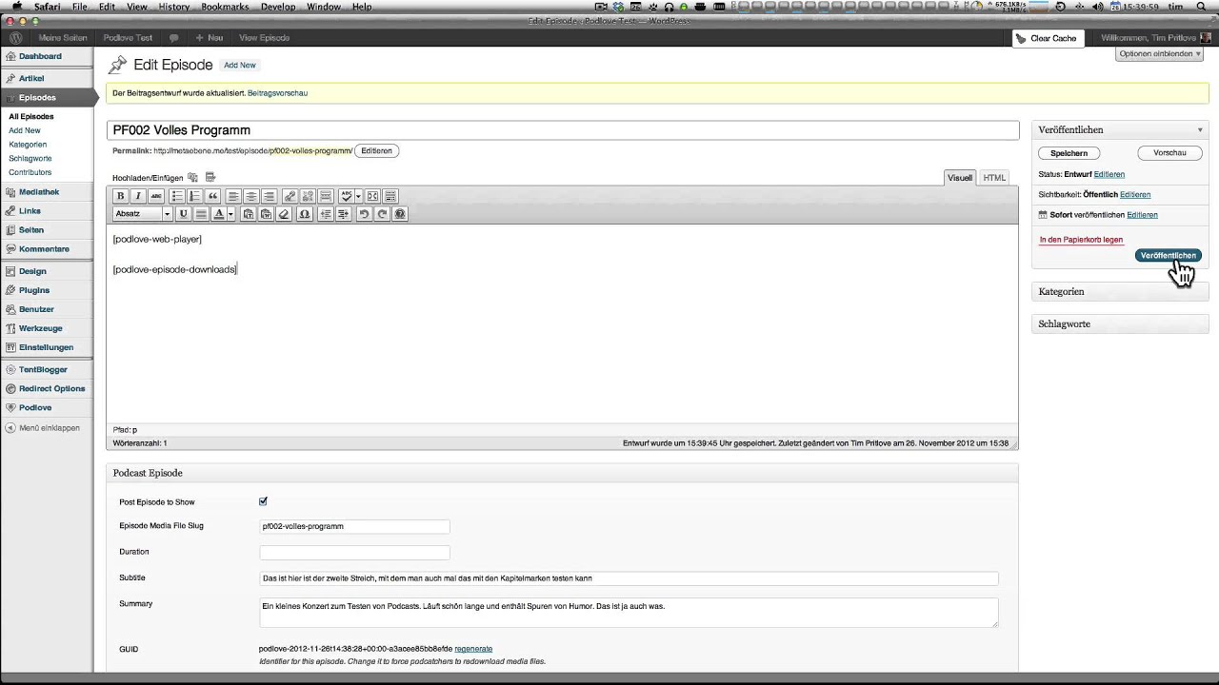Edit the Status Entwurf via Editieren link
This screenshot has height=685, width=1219.
[x=1109, y=174]
